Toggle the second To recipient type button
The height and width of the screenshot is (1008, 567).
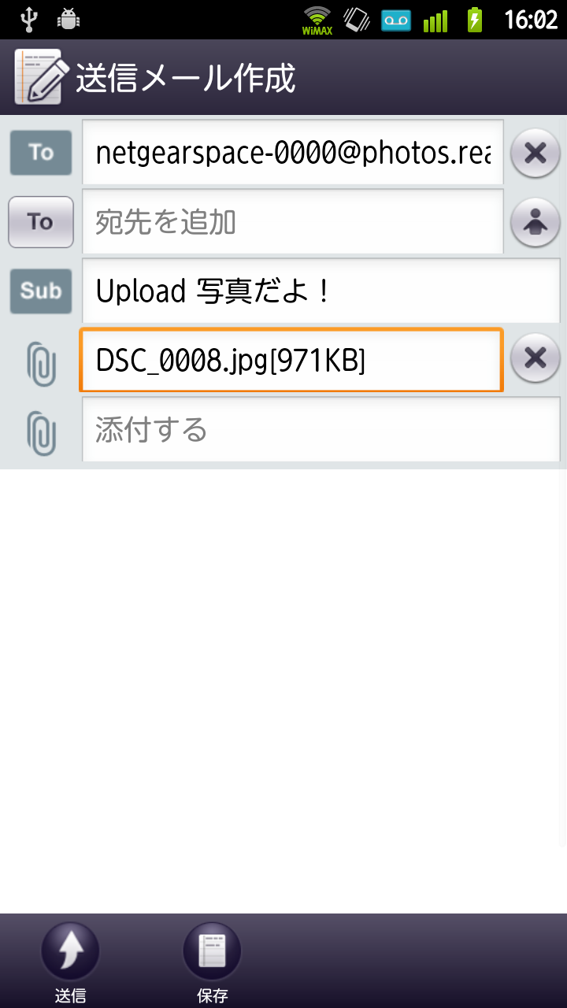pos(41,222)
